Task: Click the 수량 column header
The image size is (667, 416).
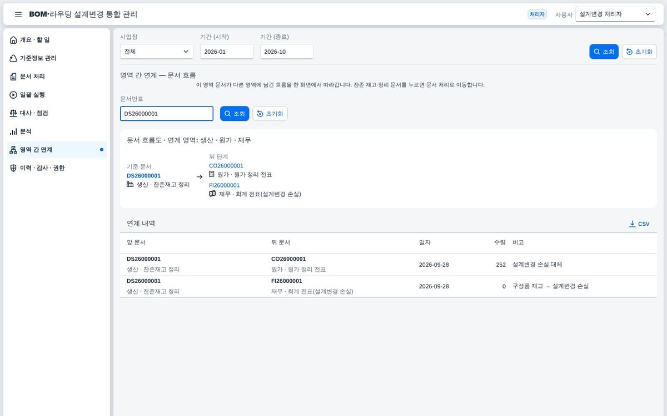Action: (x=500, y=243)
